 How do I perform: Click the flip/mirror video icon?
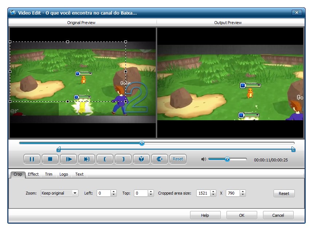(141, 159)
